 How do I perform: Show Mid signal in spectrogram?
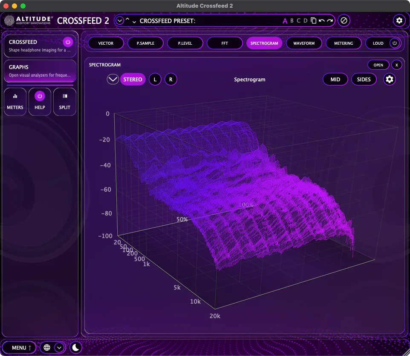click(x=335, y=79)
